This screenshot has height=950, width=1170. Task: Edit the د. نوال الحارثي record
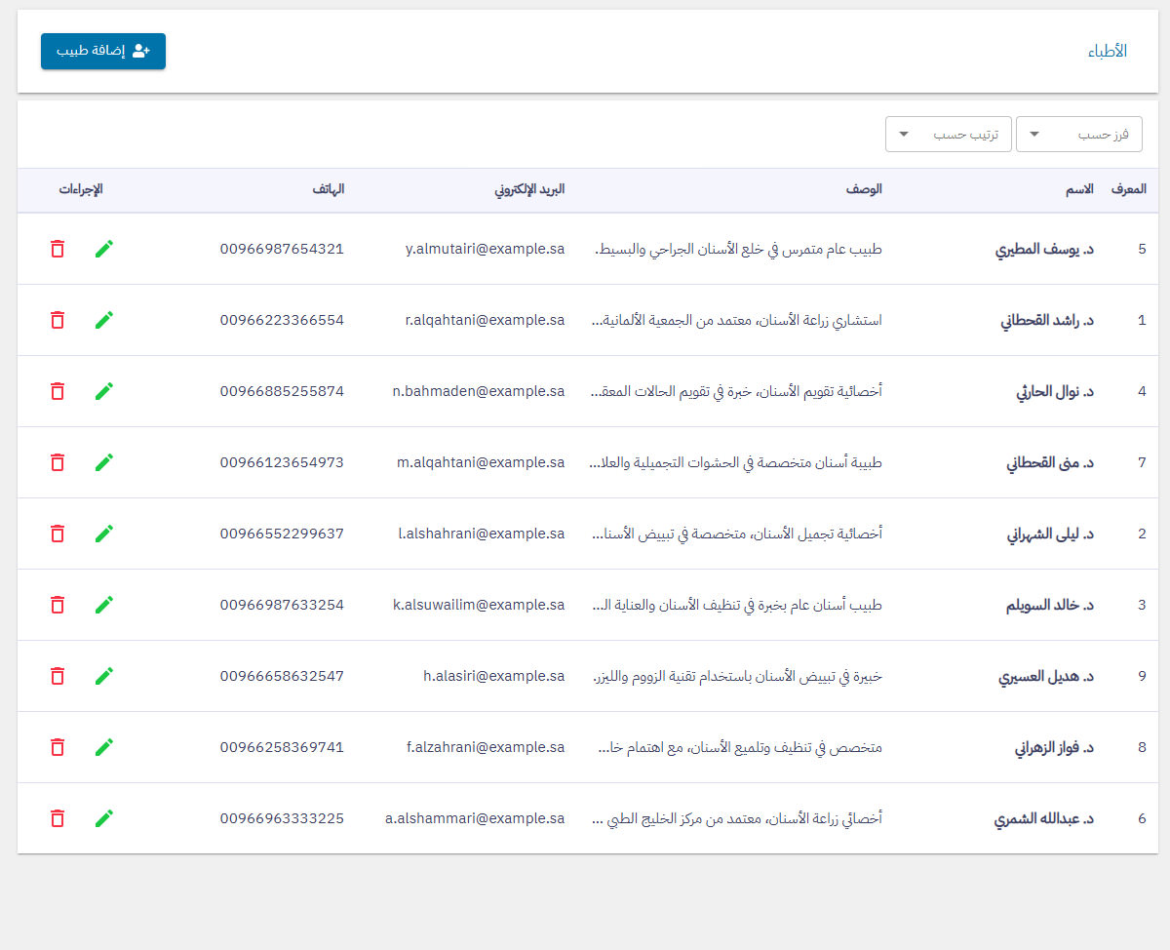click(104, 391)
